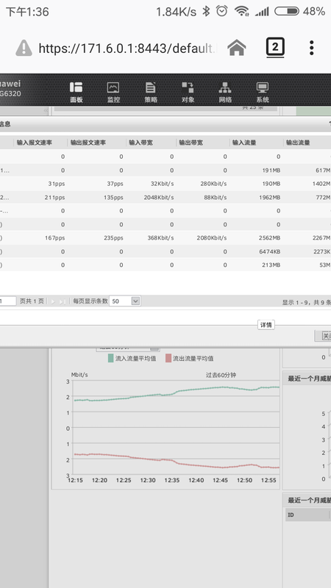Viewport: 331px width, 588px height.
Task: Select the 235pps output packet rate cell
Action: tap(113, 237)
